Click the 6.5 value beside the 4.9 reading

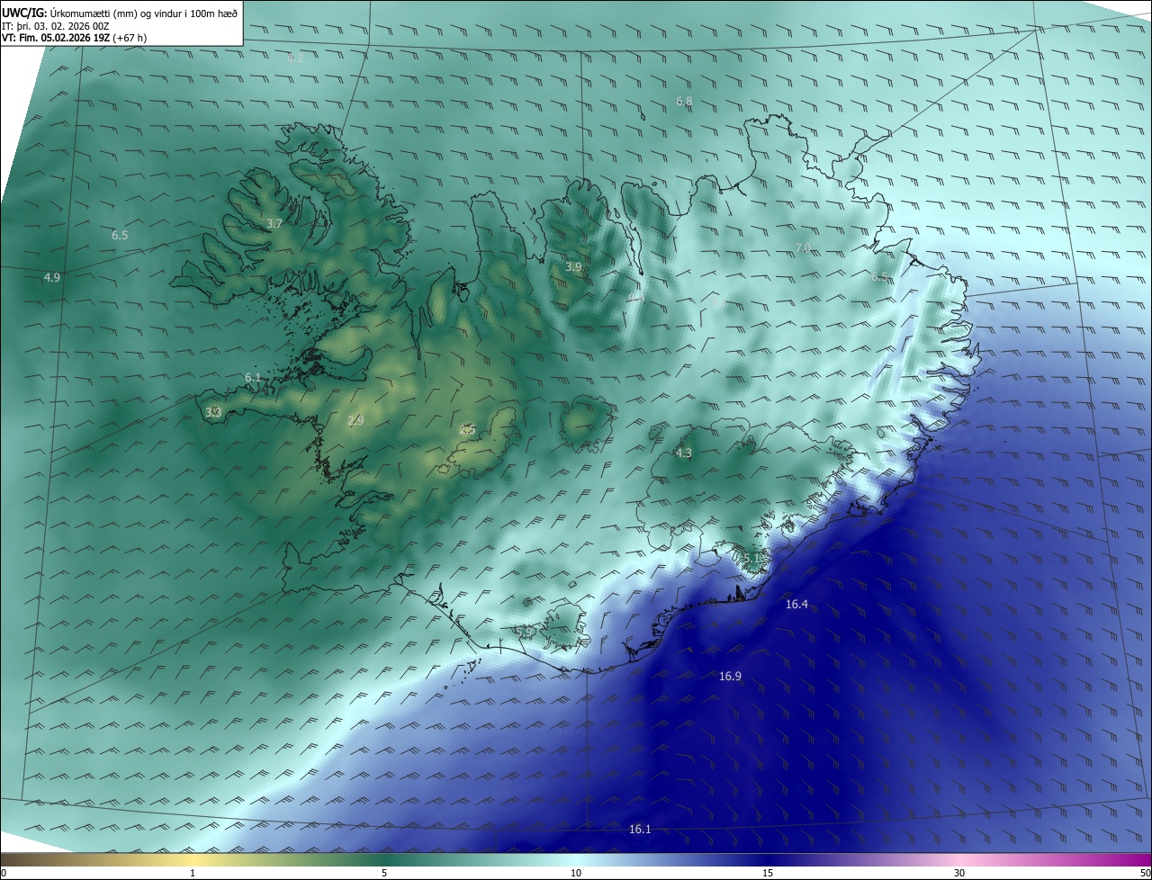coord(120,235)
